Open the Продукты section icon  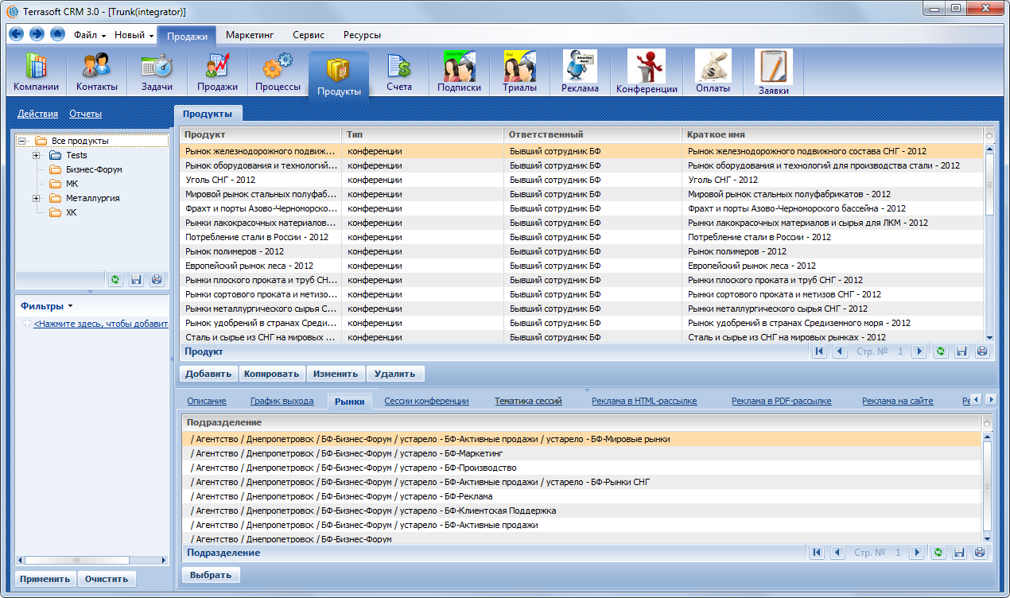(x=339, y=75)
